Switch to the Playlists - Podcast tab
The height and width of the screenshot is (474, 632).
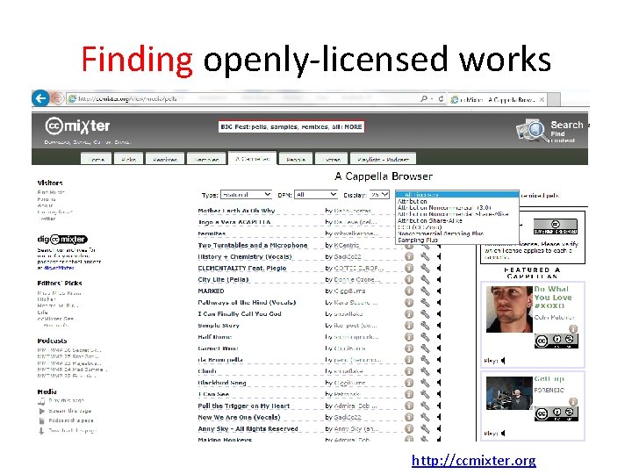coord(383,159)
